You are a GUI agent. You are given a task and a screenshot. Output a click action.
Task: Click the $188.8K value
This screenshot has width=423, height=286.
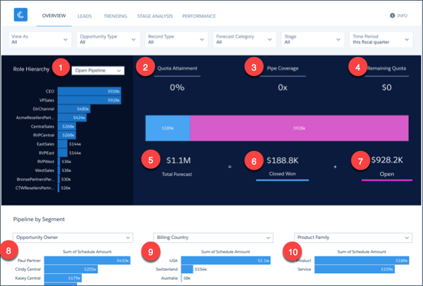coord(282,160)
